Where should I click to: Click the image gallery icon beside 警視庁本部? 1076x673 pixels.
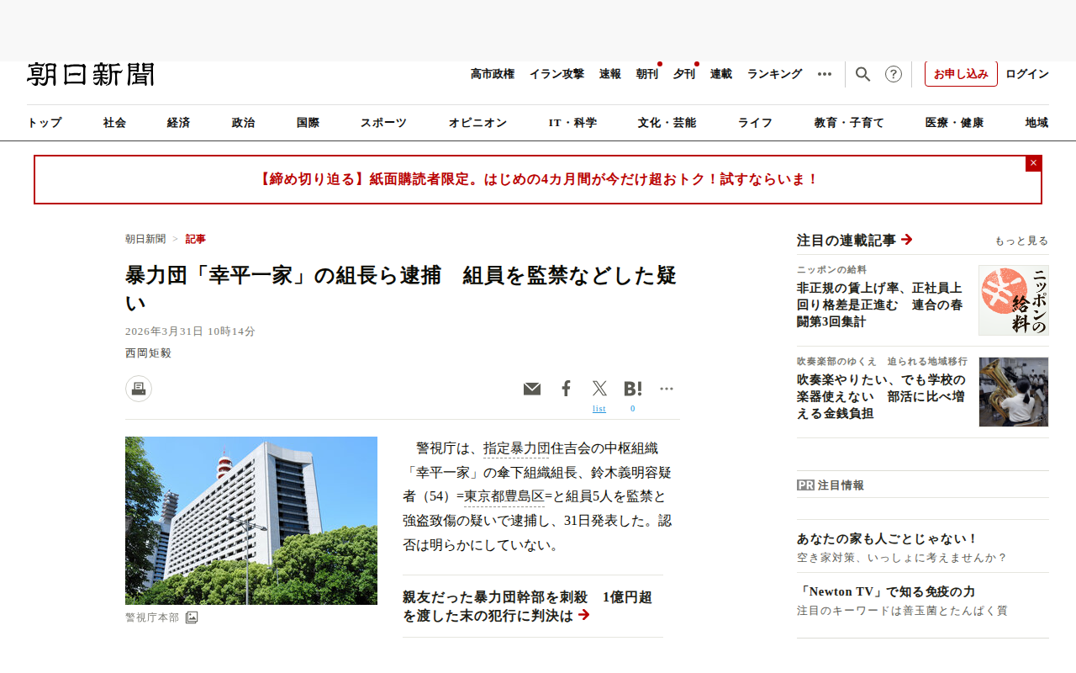click(x=192, y=617)
